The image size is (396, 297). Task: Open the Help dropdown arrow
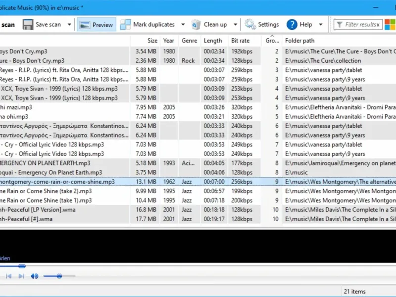coord(321,24)
